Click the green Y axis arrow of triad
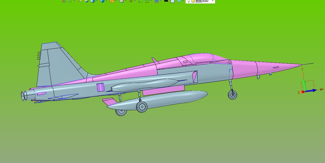The height and width of the screenshot is (163, 325). (304, 85)
